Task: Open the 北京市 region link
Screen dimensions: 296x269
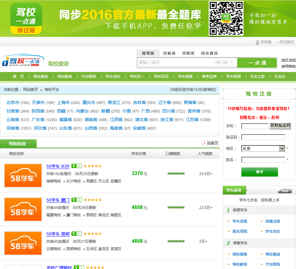Action: pos(13,102)
